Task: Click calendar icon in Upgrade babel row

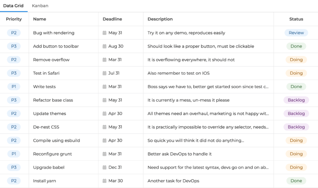Action: click(x=104, y=167)
